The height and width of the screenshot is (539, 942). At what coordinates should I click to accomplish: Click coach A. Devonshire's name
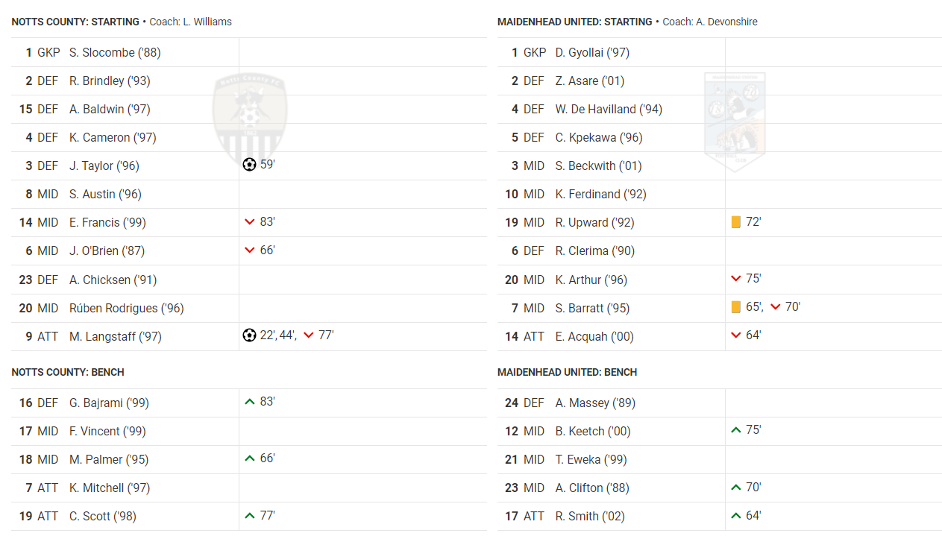726,22
